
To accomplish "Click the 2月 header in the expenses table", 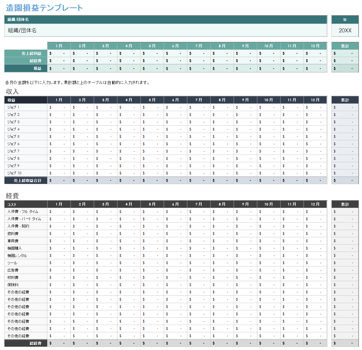I will pos(82,204).
